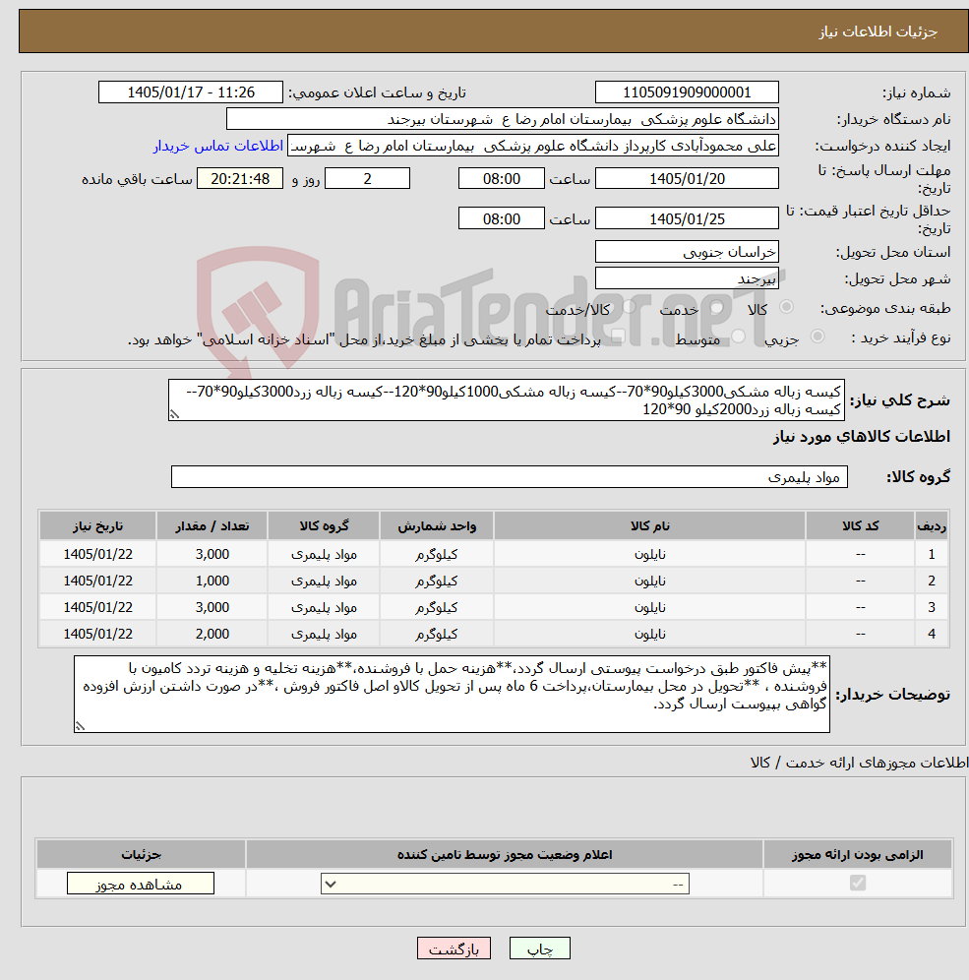Open اطلاعات تماس خریدار link
This screenshot has height=980, width=969.
[218, 146]
